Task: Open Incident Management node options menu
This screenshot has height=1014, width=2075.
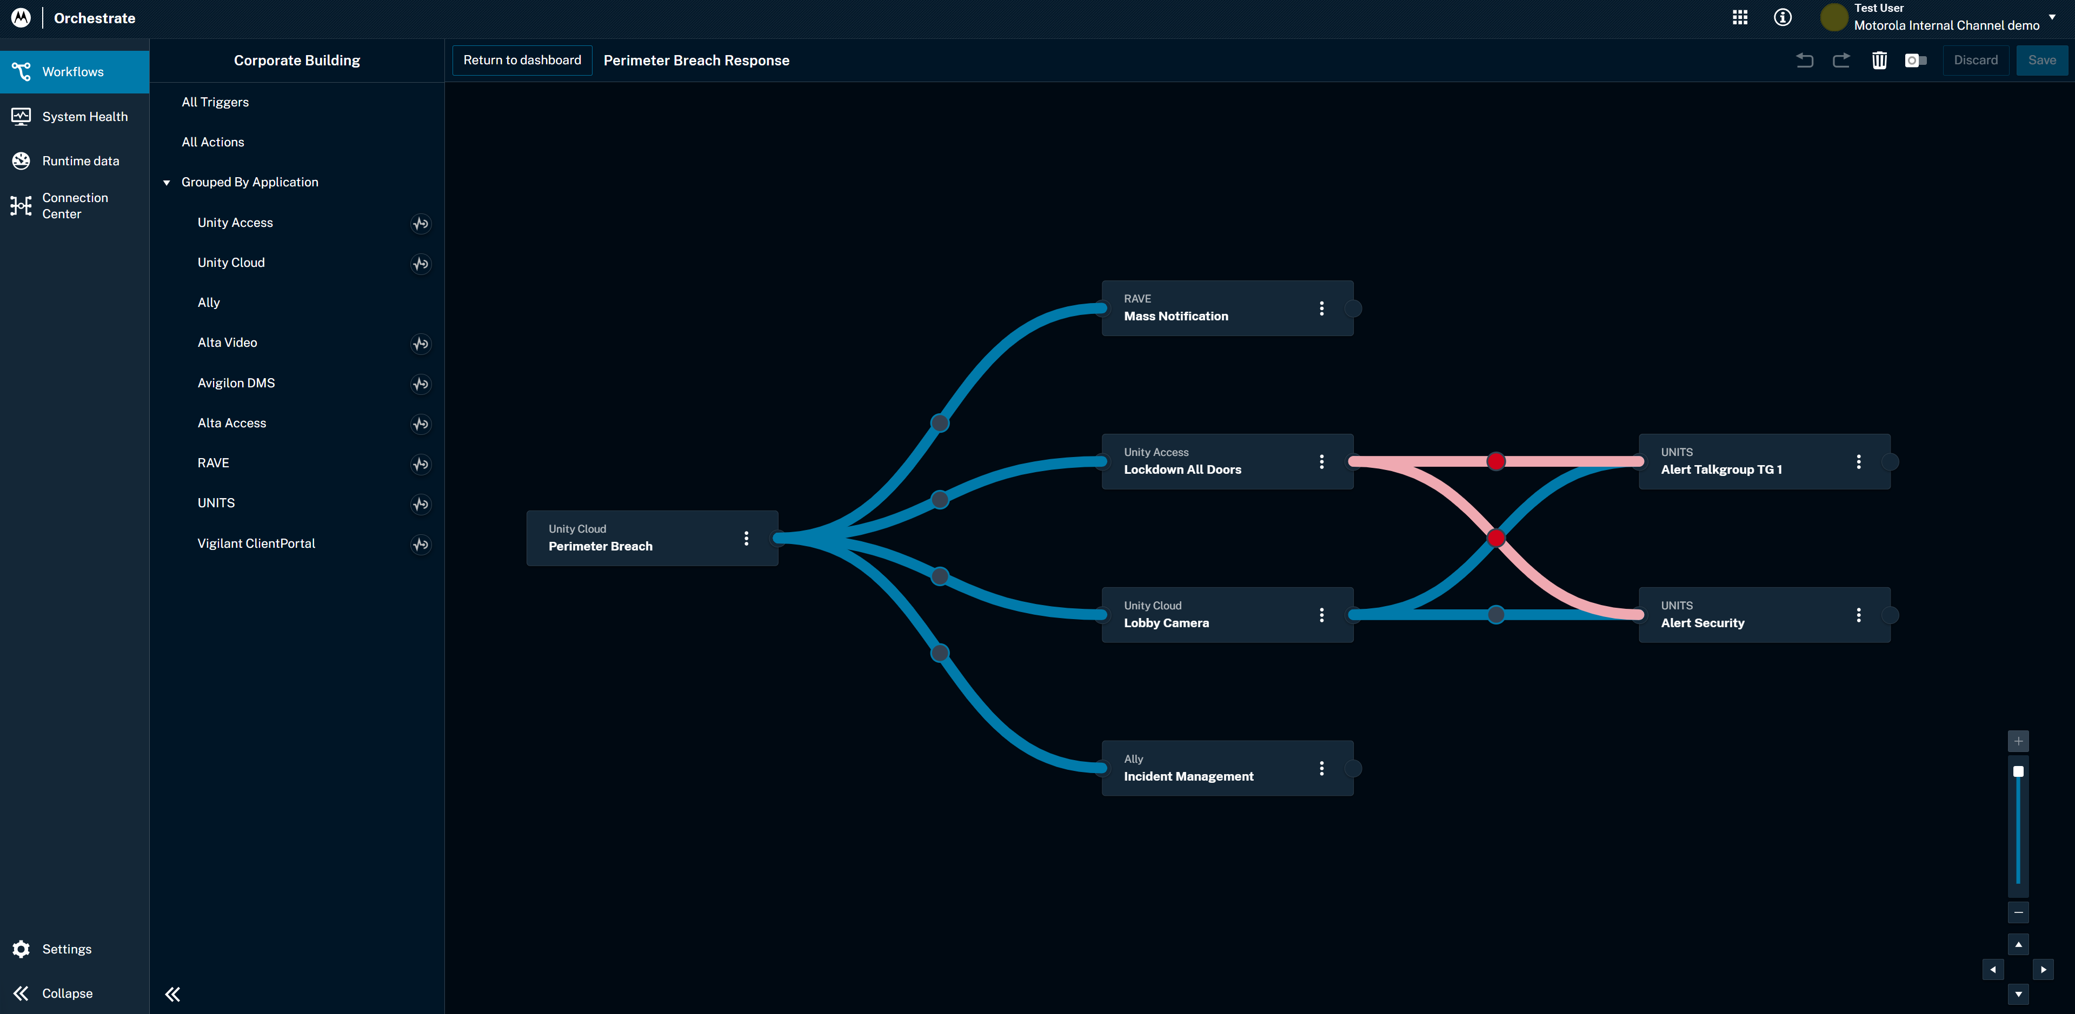Action: click(1321, 769)
